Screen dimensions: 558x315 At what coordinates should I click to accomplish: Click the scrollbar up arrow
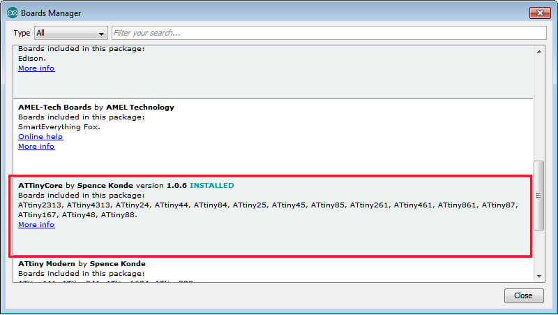point(538,50)
